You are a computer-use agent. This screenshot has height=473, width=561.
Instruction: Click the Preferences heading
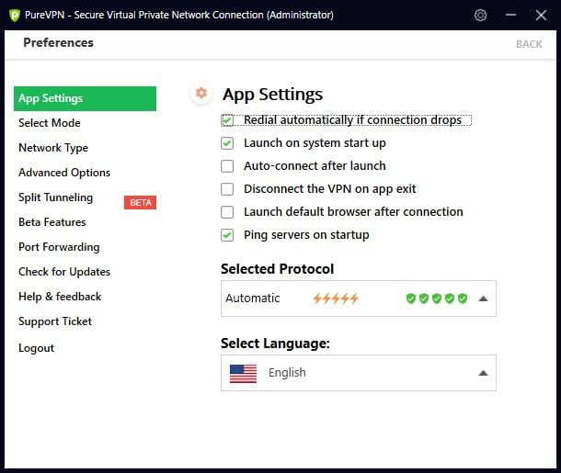(x=58, y=42)
